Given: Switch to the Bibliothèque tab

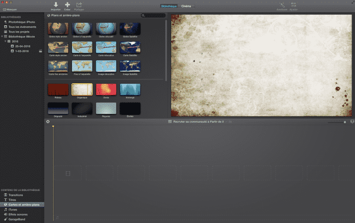Looking at the screenshot, I should click(x=170, y=6).
